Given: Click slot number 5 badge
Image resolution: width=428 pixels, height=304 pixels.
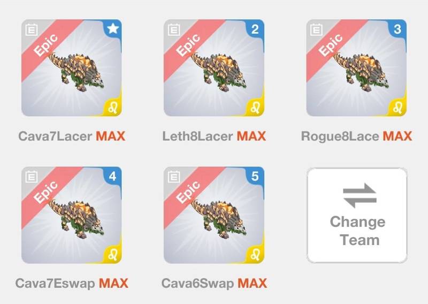Looking at the screenshot, I should click(x=255, y=177).
